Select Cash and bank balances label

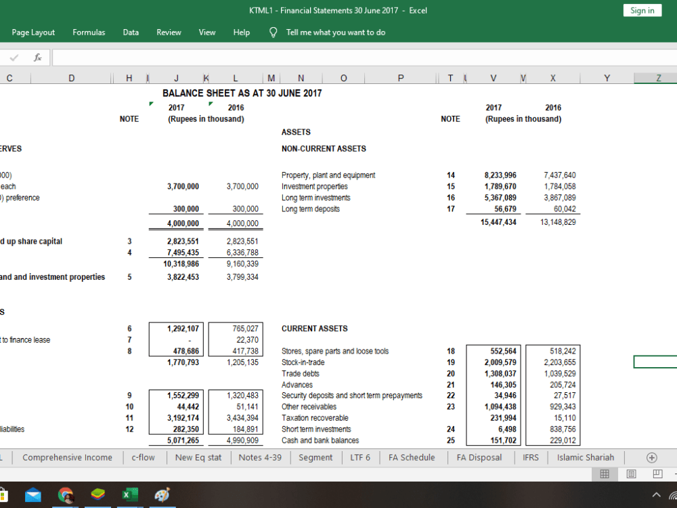[320, 440]
